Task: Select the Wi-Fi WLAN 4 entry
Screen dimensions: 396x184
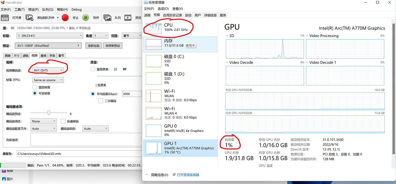Action: (x=180, y=113)
